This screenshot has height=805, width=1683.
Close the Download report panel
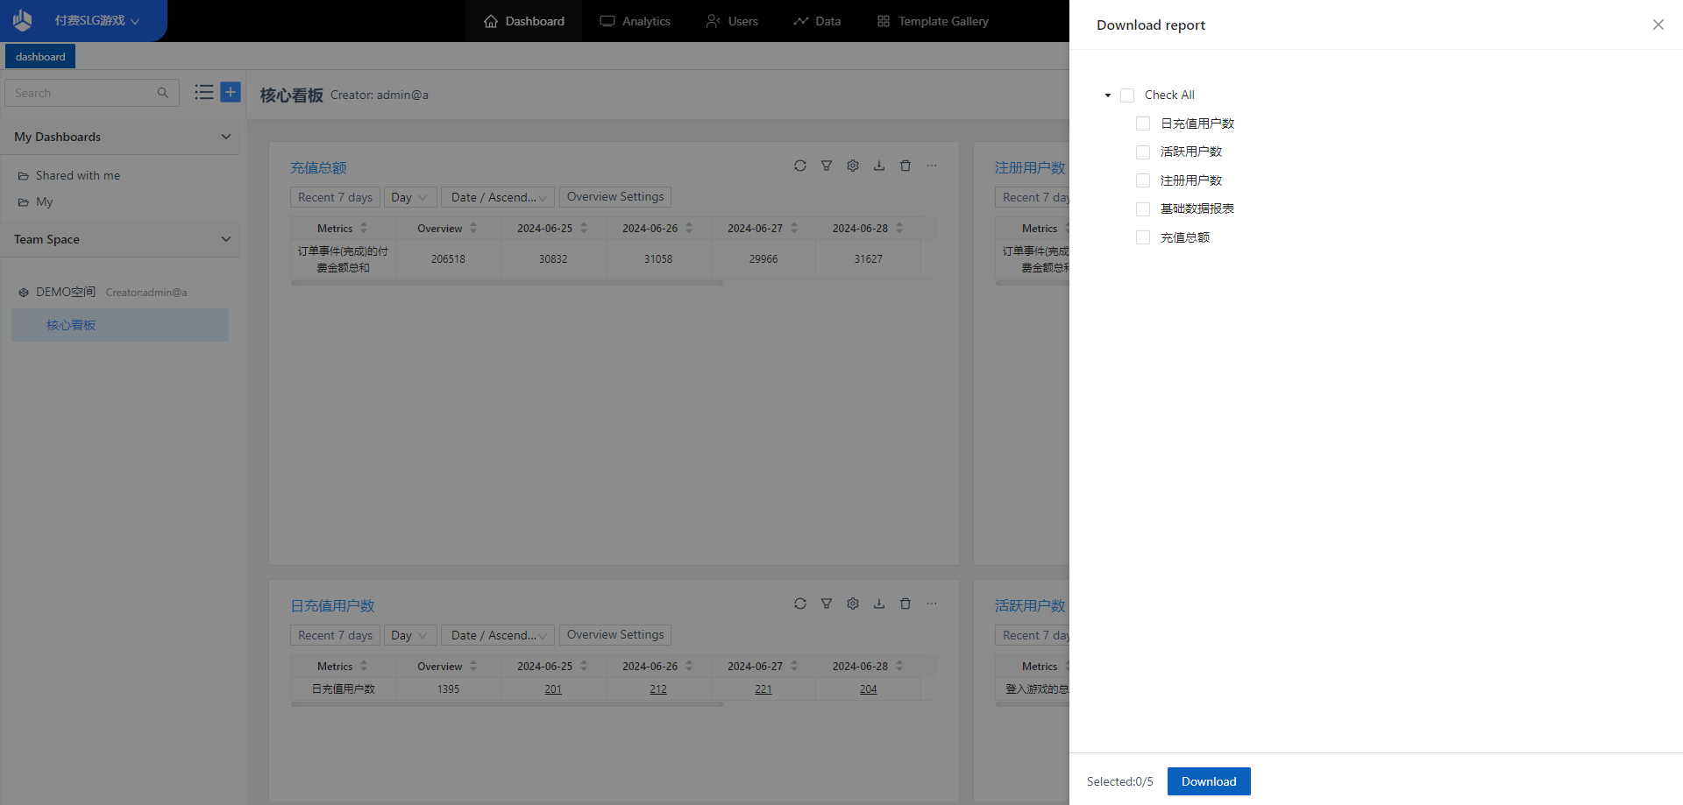(1658, 25)
